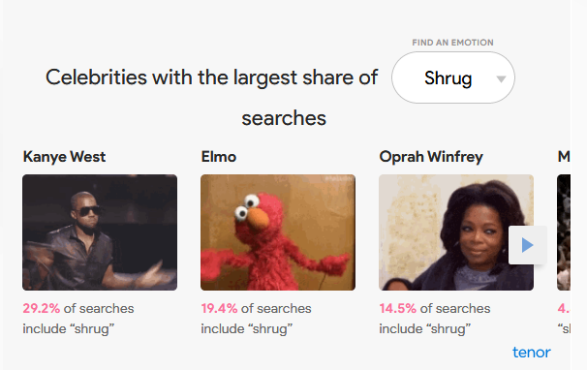The height and width of the screenshot is (370, 587).
Task: Open the Oprah Winfrey shrug GIF
Action: [456, 232]
